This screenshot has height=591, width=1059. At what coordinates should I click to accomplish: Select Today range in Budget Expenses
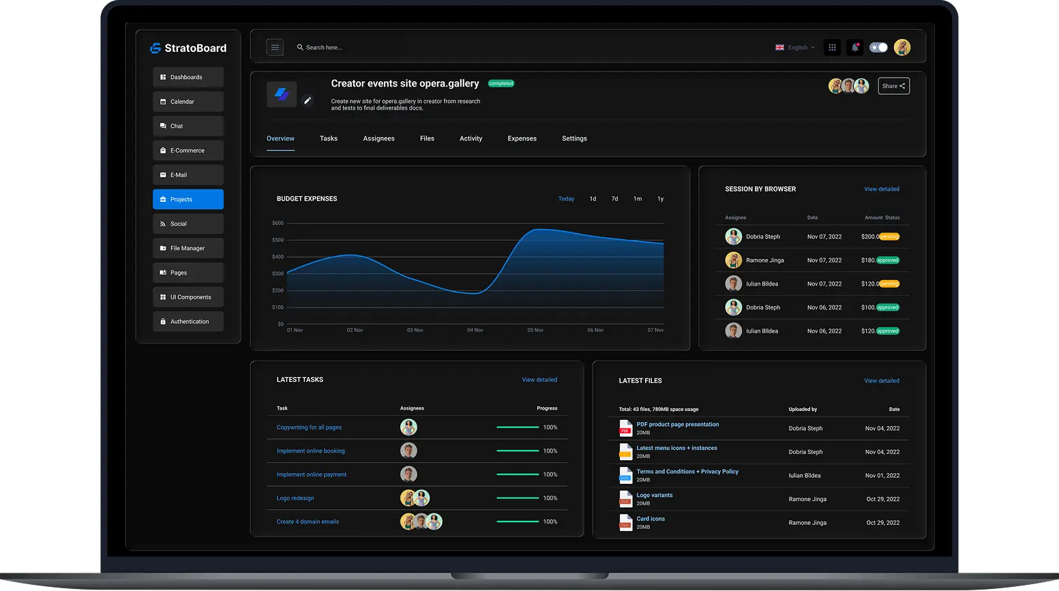click(566, 199)
